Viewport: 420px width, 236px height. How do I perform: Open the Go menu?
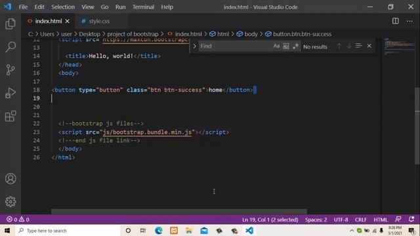tap(104, 7)
